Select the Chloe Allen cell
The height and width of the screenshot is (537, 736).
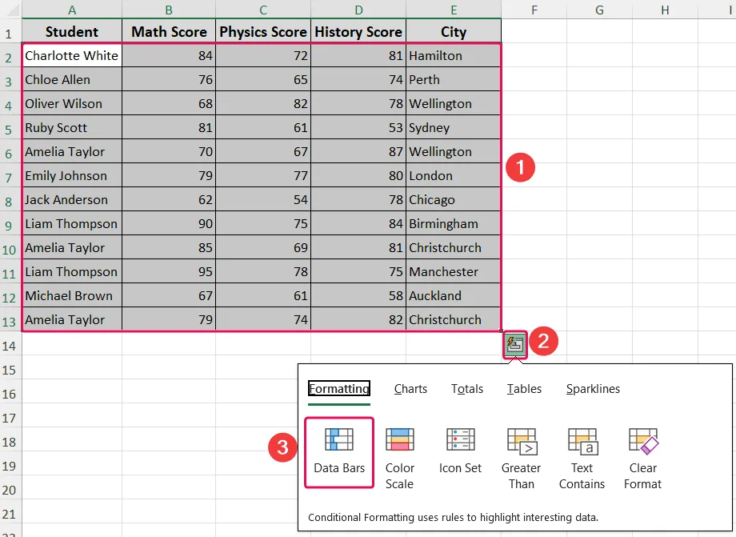pos(72,79)
